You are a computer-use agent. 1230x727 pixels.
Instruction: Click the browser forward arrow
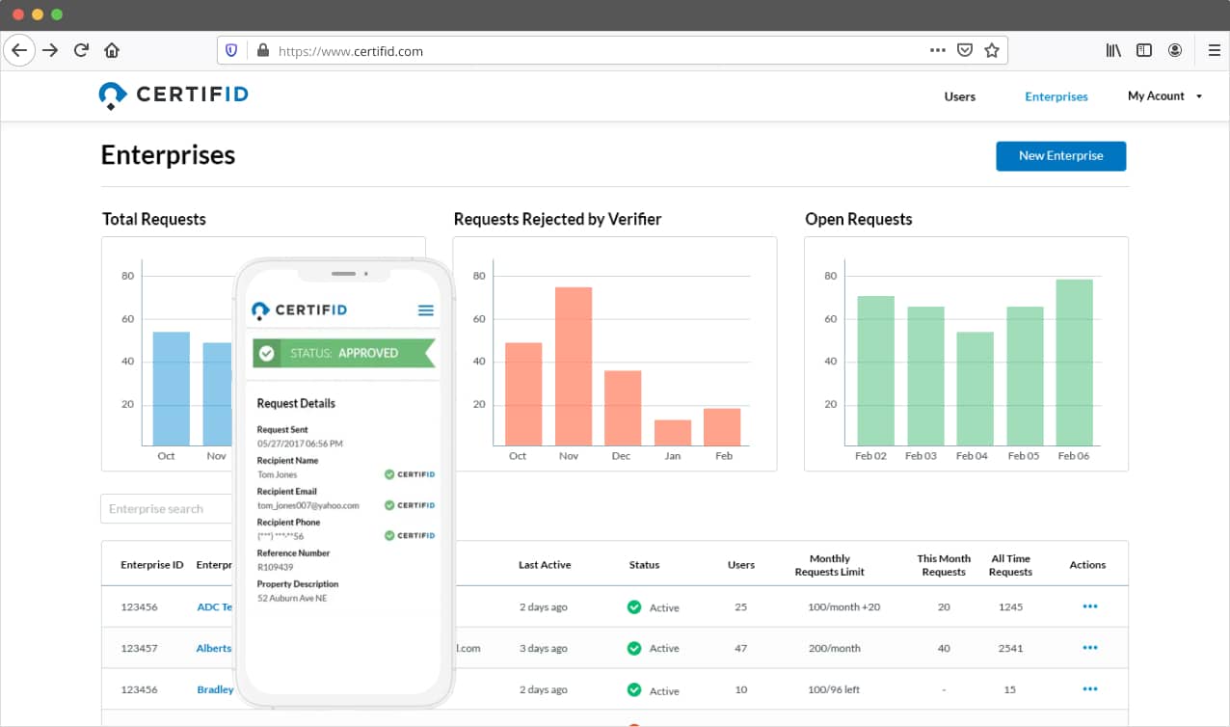point(50,50)
